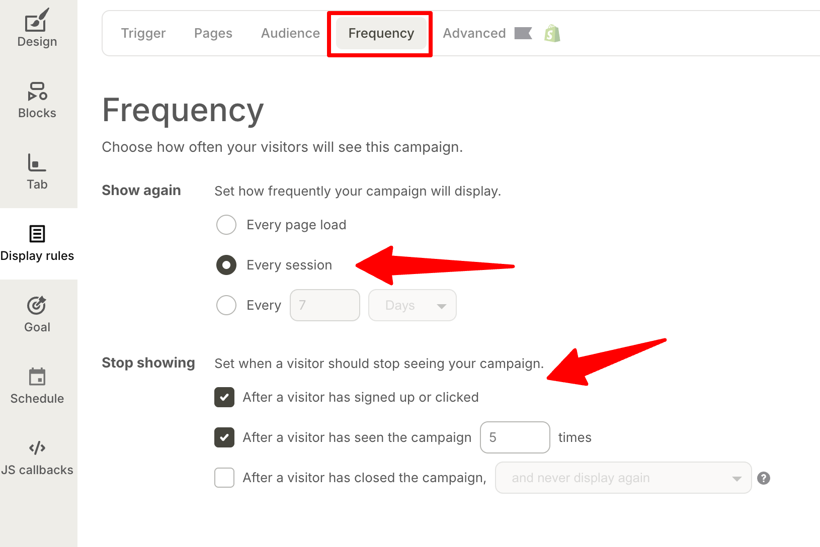Open the Design panel icon
820x547 pixels.
37,21
